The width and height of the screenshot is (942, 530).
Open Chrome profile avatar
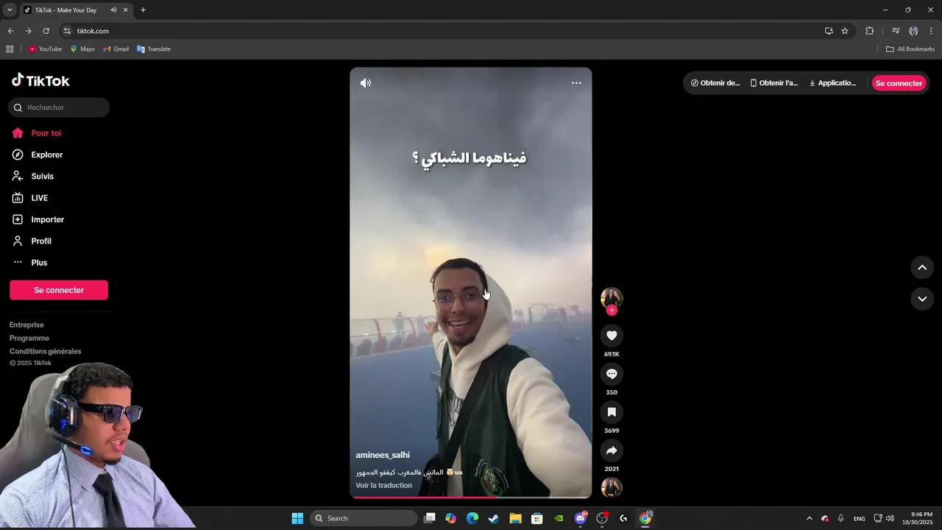913,31
